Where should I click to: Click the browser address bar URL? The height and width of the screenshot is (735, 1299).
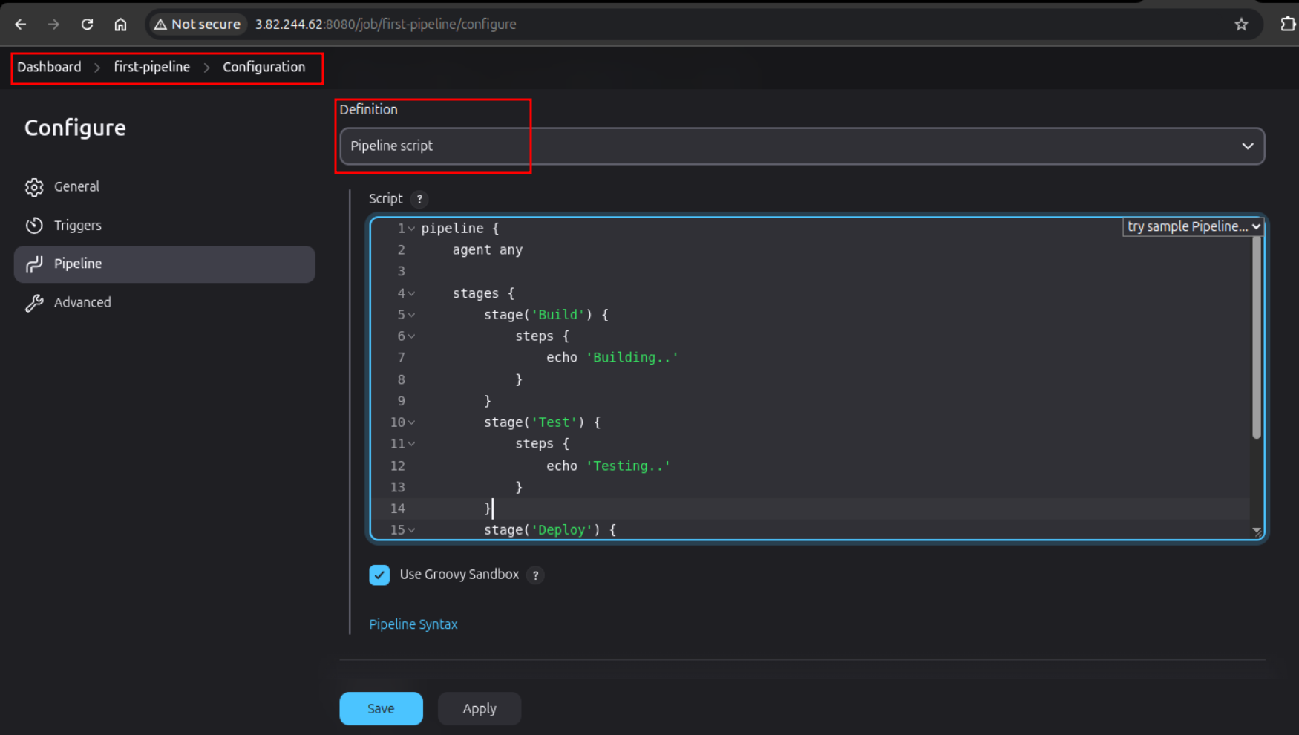[x=385, y=24]
